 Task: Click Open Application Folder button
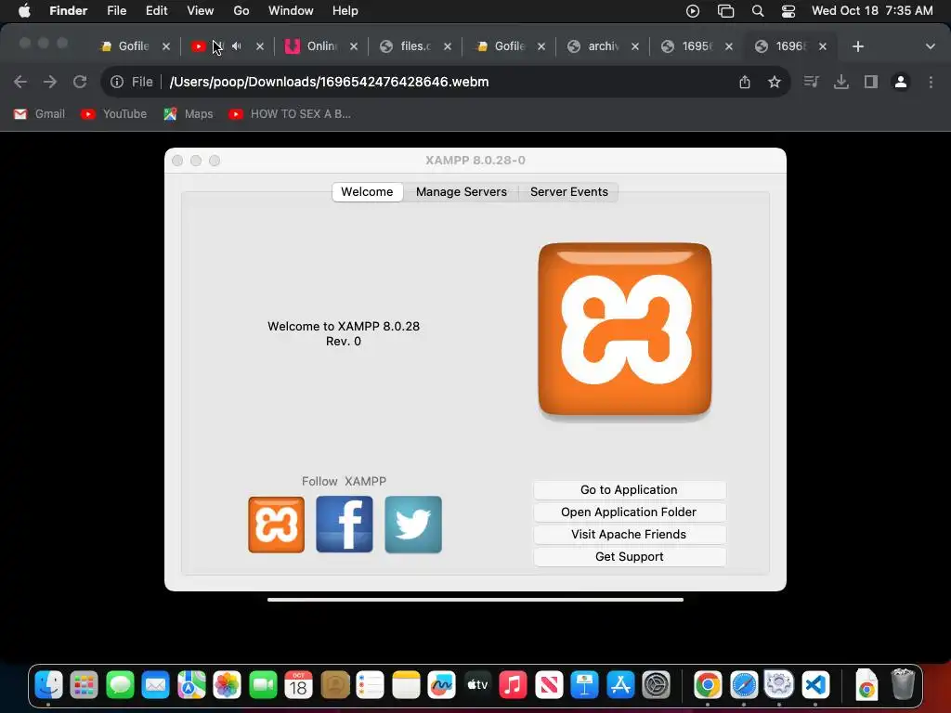tap(629, 512)
